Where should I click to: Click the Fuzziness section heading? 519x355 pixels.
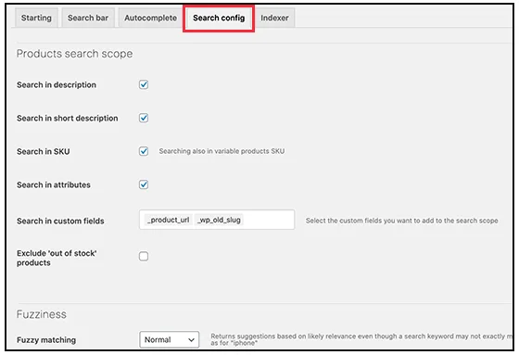pyautogui.click(x=42, y=314)
